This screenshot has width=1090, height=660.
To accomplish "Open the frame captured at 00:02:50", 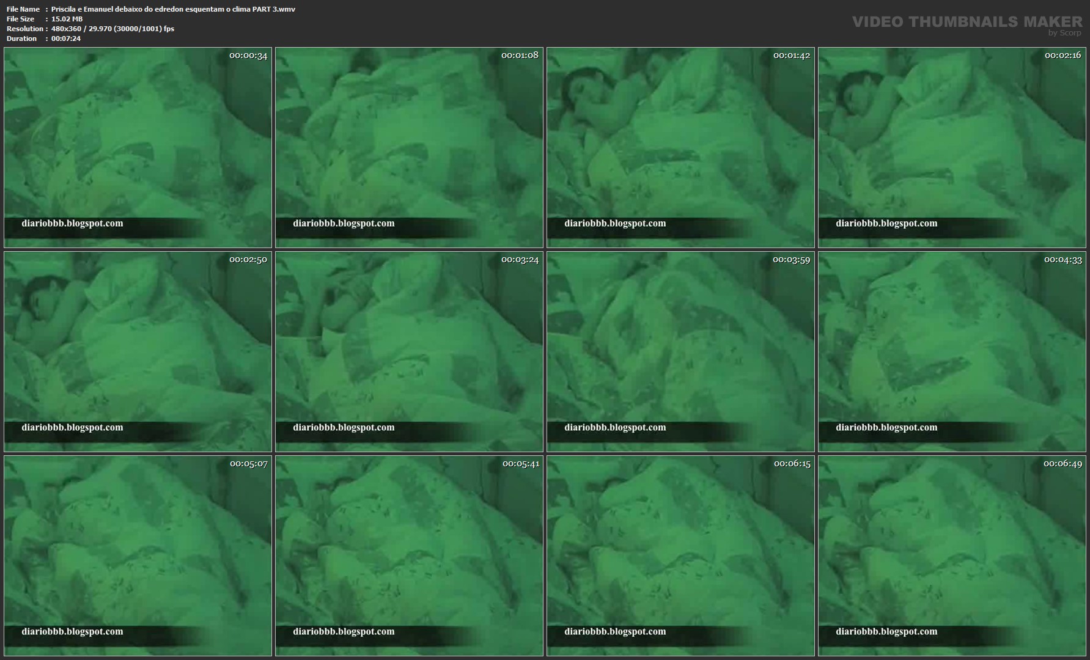I will click(138, 351).
